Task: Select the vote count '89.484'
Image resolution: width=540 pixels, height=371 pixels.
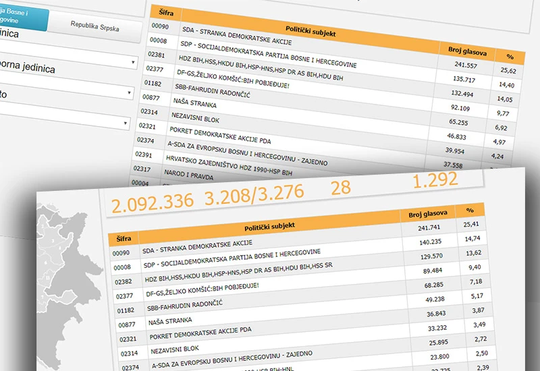Action: pos(433,270)
